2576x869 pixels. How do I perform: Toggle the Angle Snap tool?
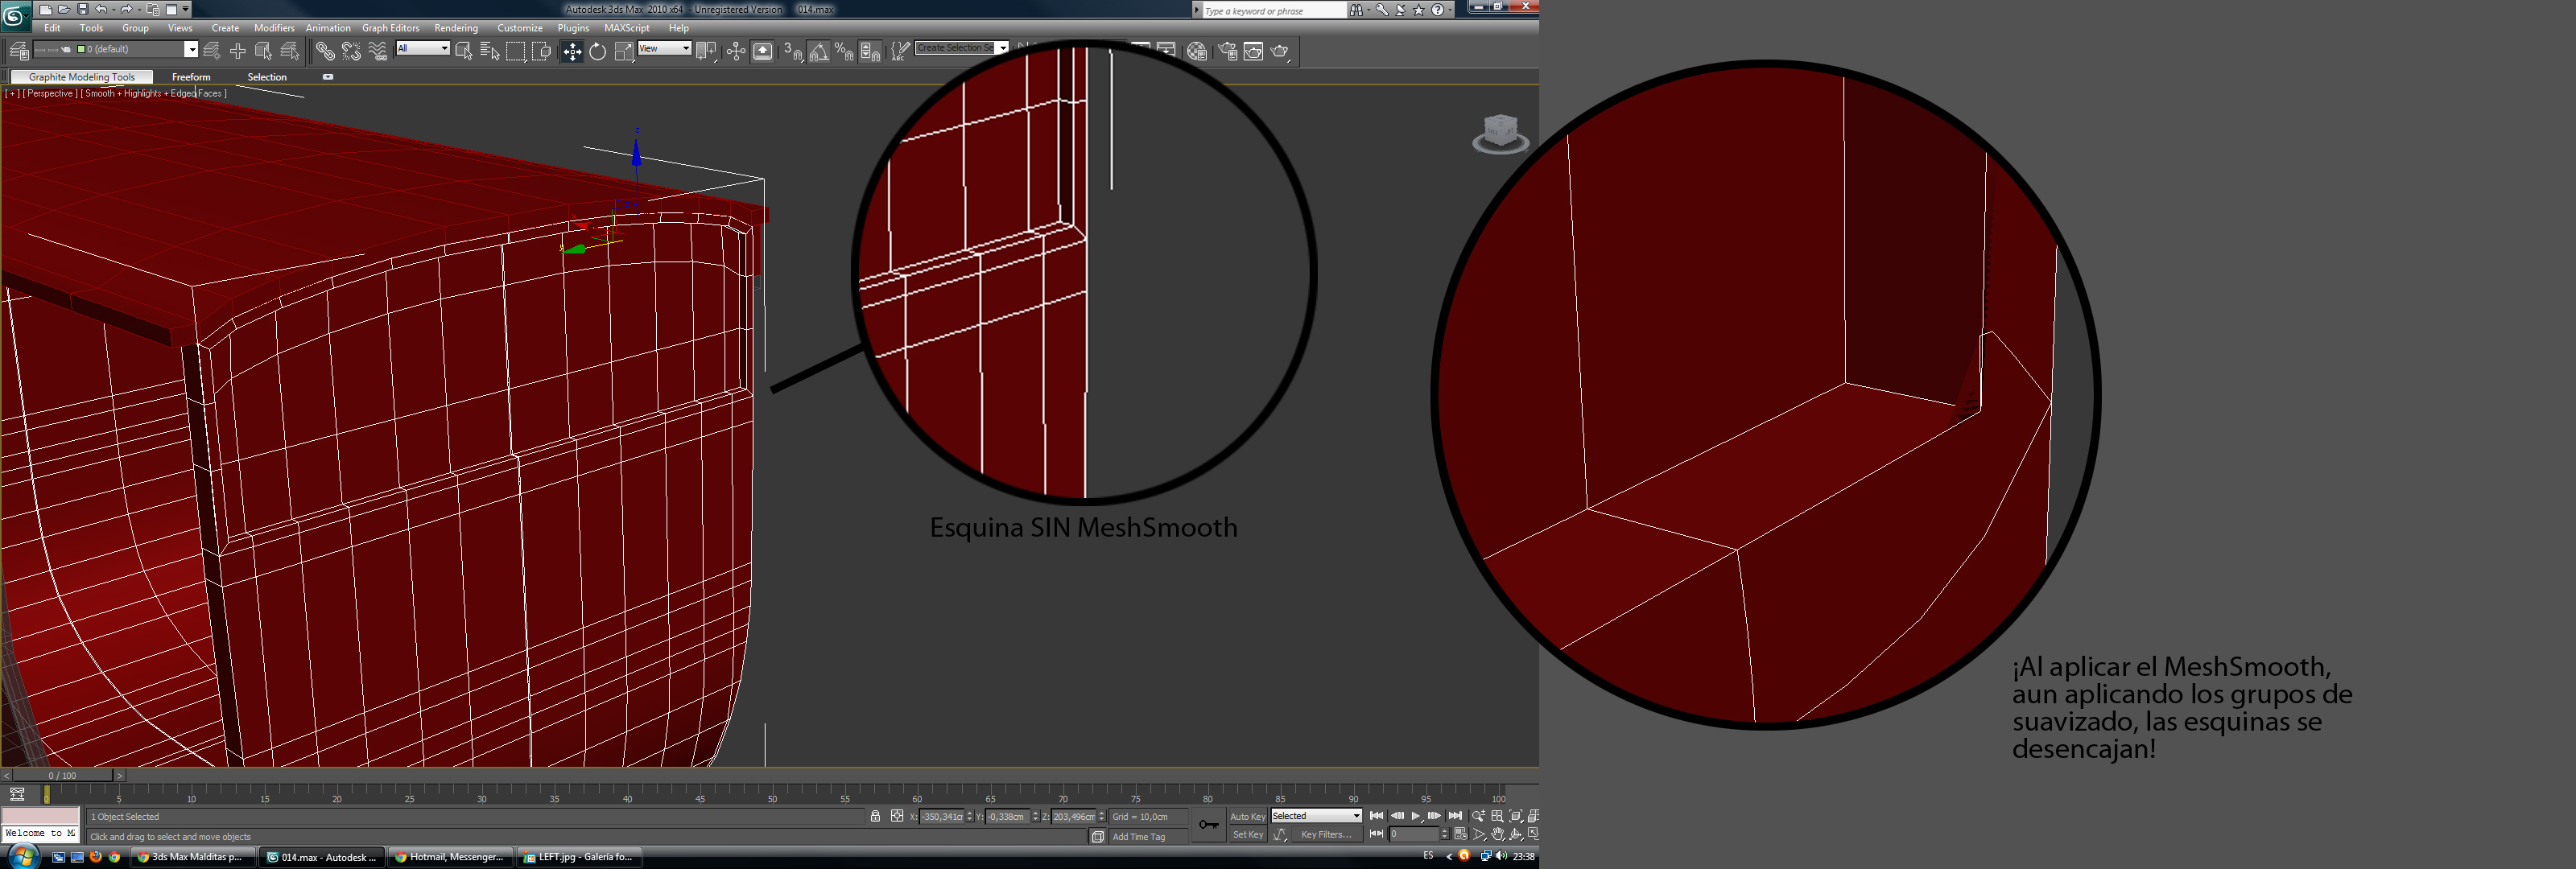tap(819, 52)
